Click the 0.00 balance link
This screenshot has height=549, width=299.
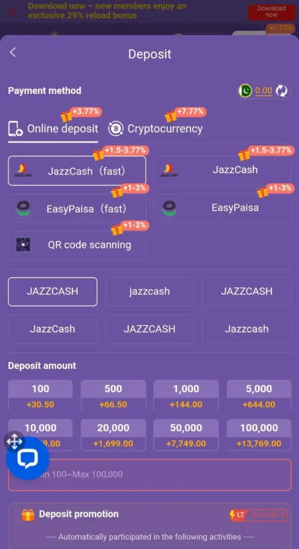coord(264,91)
